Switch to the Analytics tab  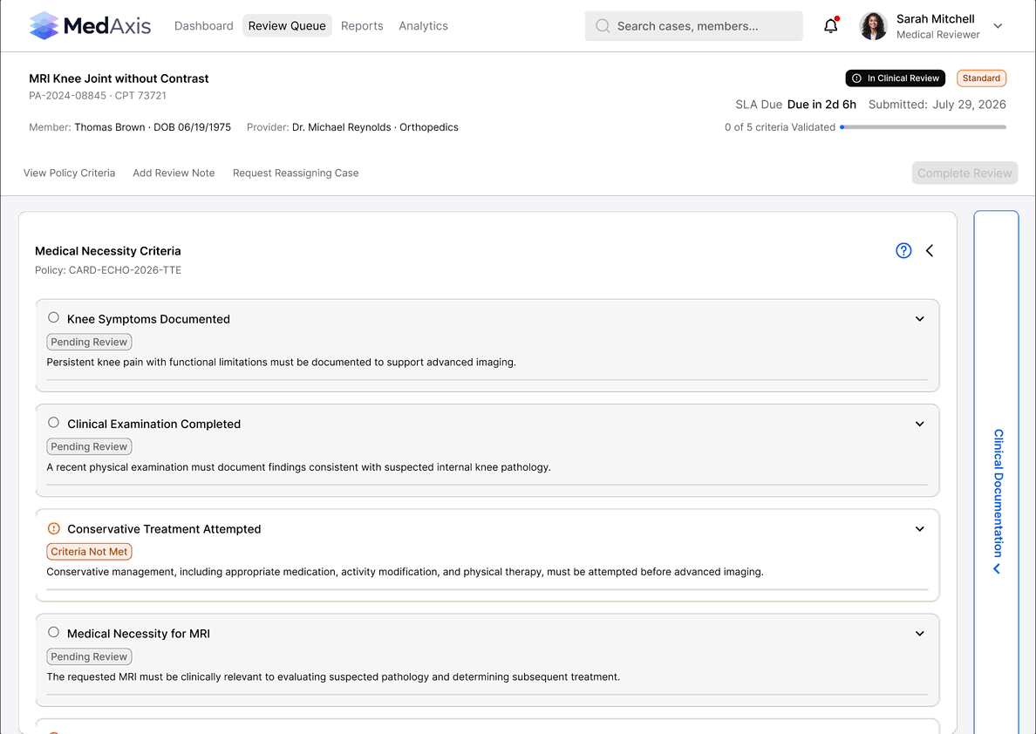click(424, 26)
